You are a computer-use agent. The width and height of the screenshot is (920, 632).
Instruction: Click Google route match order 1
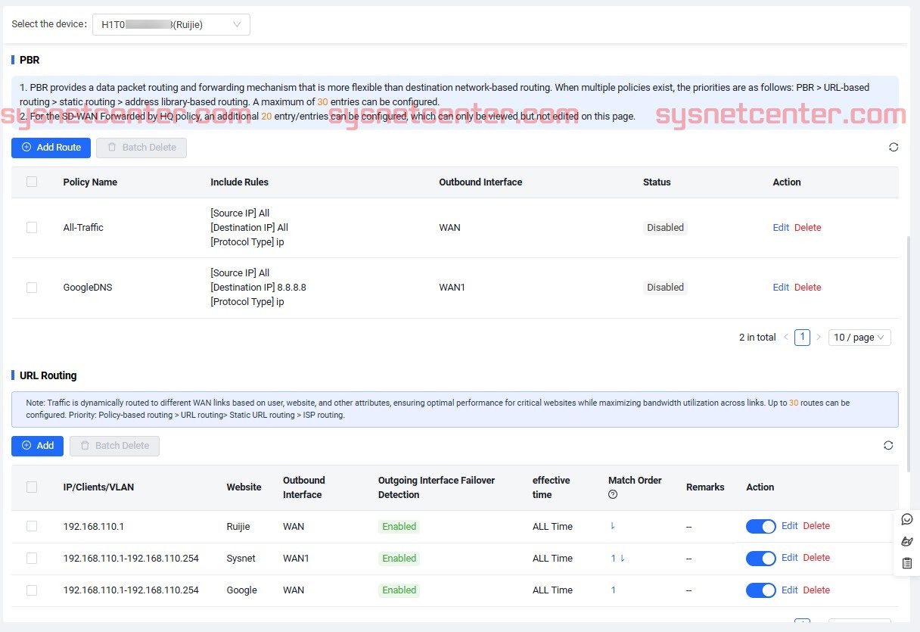pos(614,590)
